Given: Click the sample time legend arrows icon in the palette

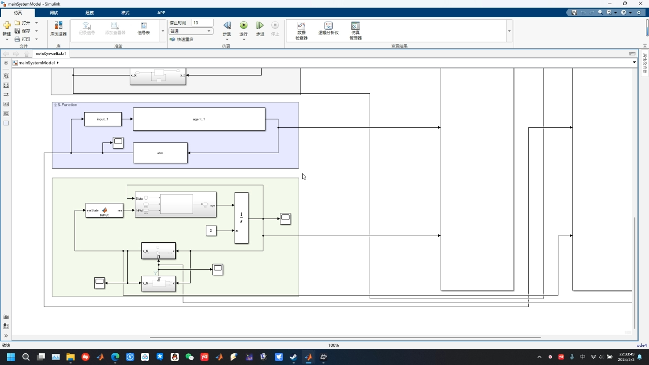Looking at the screenshot, I should [x=6, y=95].
